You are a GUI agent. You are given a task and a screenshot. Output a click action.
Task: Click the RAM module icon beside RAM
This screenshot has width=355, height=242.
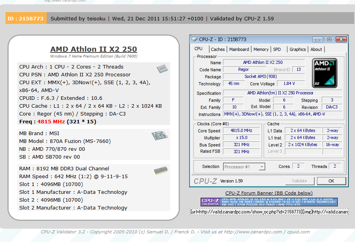pos(161,171)
